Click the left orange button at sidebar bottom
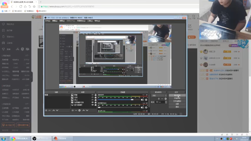Image resolution: width=251 pixels, height=141 pixels. tap(8, 125)
